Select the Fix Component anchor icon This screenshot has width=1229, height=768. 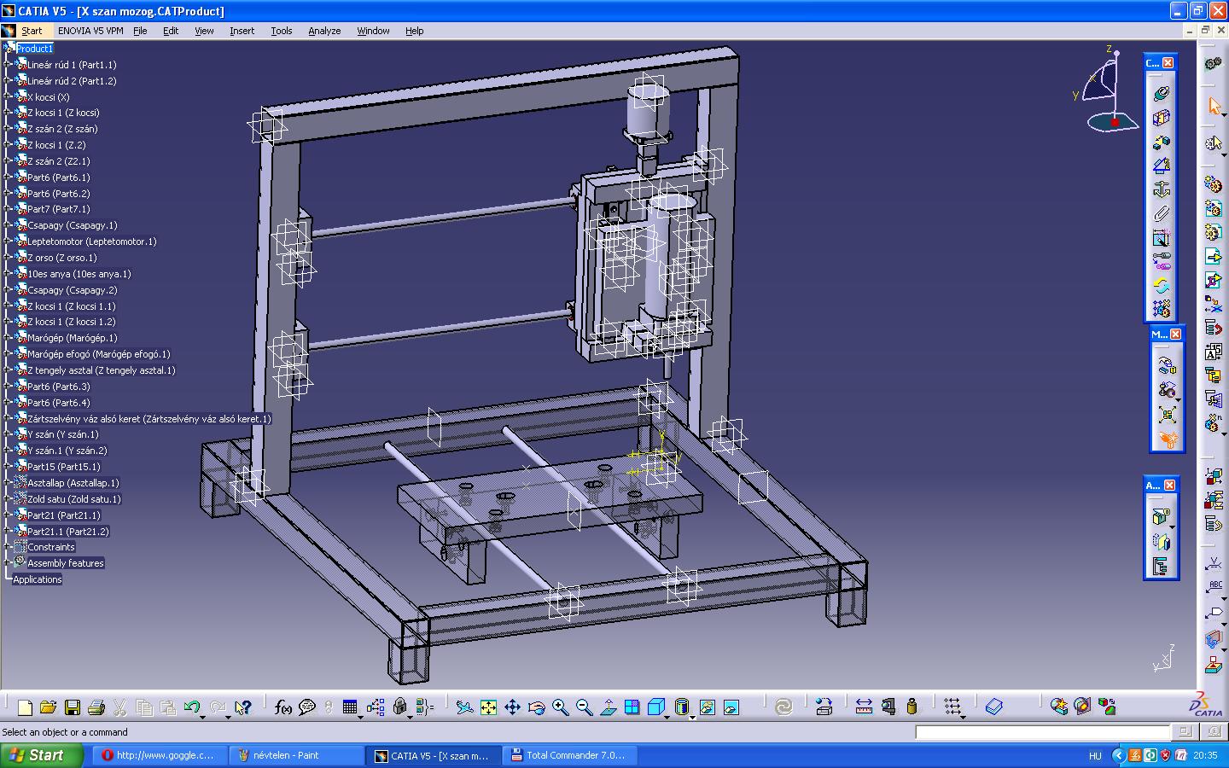pyautogui.click(x=1162, y=189)
